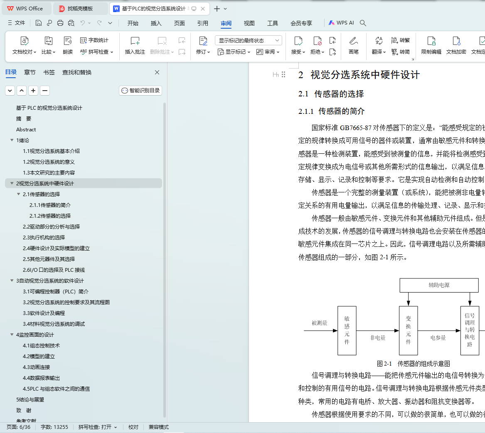Select the 画笔 pen tool
Viewport: 485px width, 433px height.
pos(354,45)
